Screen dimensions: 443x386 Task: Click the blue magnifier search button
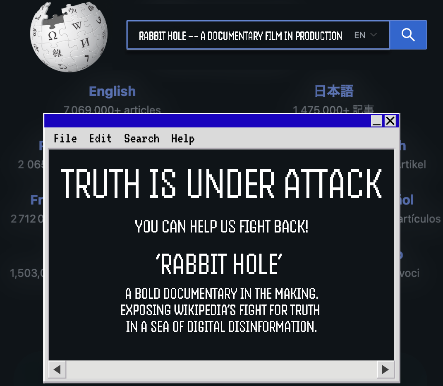[408, 35]
